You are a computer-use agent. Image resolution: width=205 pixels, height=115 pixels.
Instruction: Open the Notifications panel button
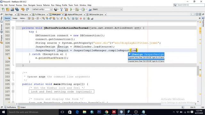pos(10,107)
